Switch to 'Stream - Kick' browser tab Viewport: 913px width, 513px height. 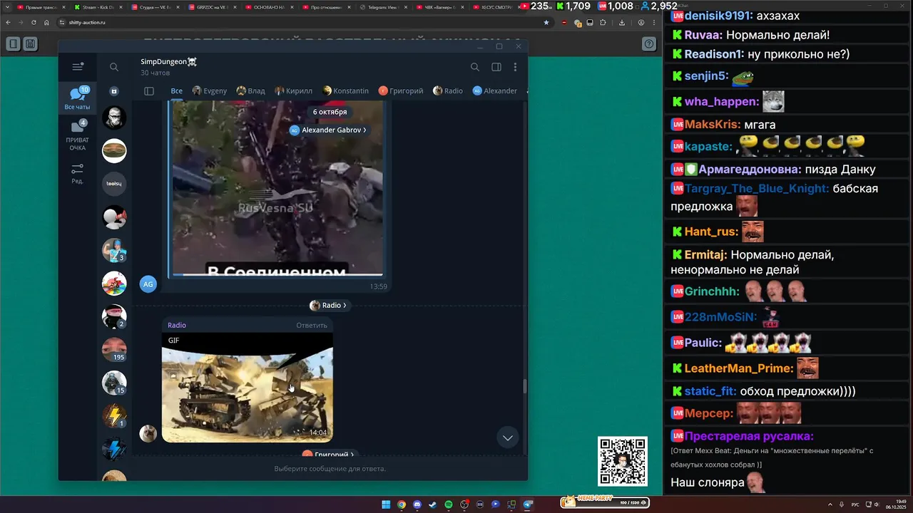click(98, 7)
